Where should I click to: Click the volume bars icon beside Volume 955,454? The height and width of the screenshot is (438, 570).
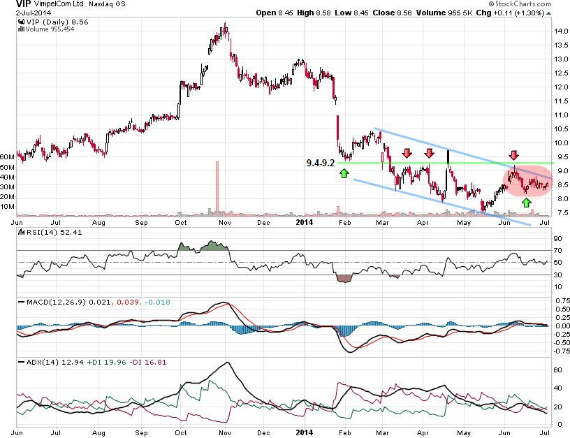pos(21,29)
